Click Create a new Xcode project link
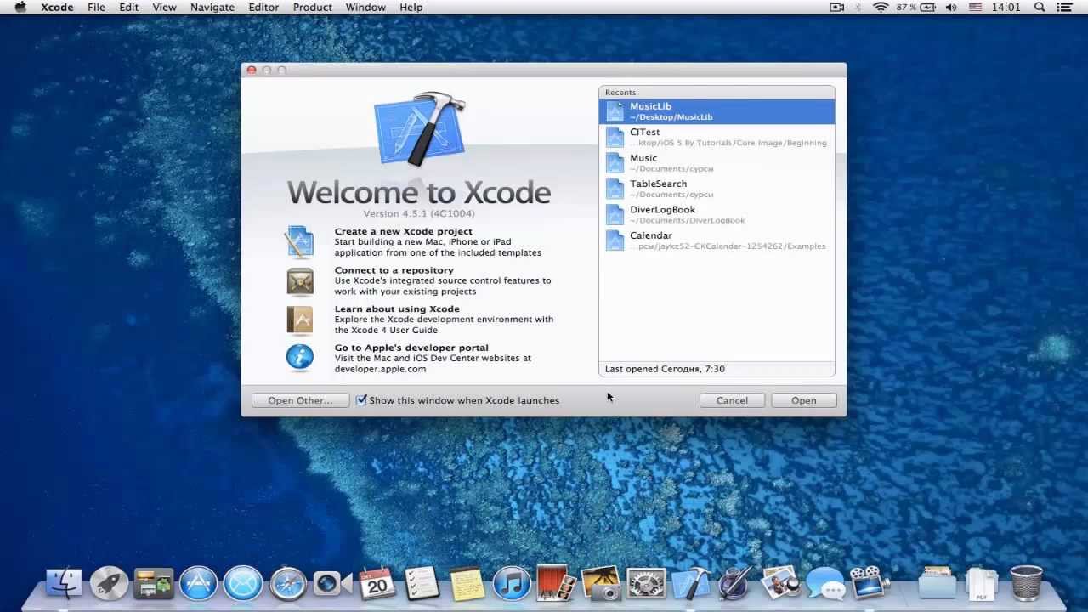Screen dimensions: 1088x612 [x=404, y=231]
